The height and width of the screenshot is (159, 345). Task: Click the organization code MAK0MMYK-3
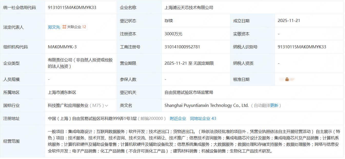pos(62,47)
